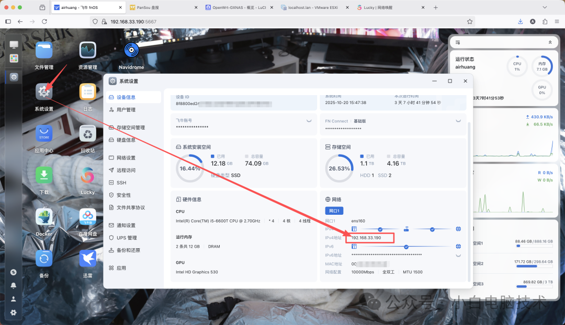The image size is (565, 325).
Task: Reveal the hidden IPv6 address
Action: tap(458, 254)
